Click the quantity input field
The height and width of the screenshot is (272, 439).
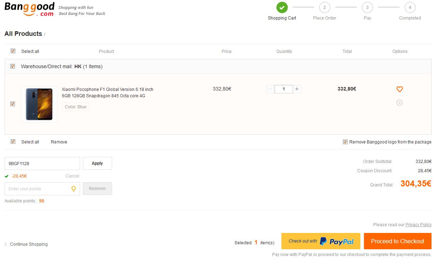(x=284, y=89)
